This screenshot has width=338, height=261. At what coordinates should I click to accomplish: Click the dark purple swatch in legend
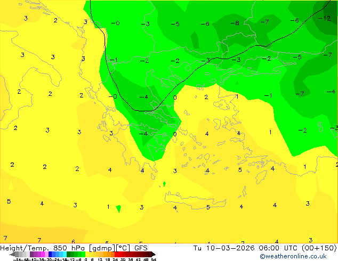[31, 255]
